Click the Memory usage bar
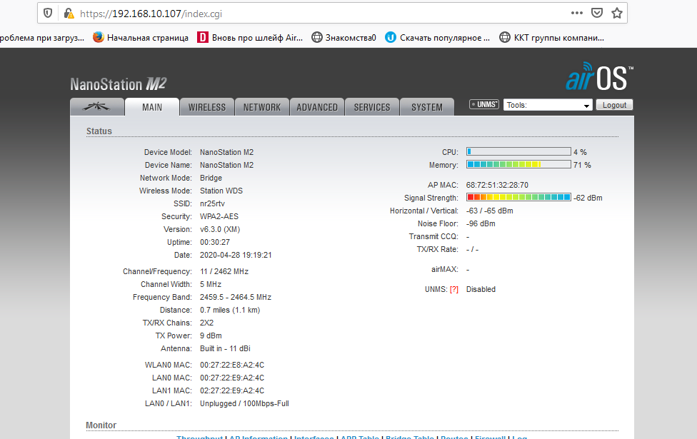Viewport: 697px width, 439px height. [518, 164]
